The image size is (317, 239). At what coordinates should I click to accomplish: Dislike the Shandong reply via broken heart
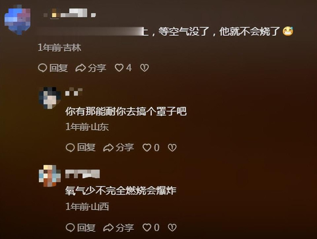click(172, 148)
